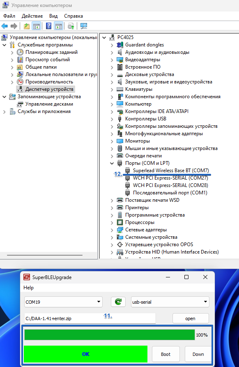Click the Просмотр событий icon

[x=20, y=60]
